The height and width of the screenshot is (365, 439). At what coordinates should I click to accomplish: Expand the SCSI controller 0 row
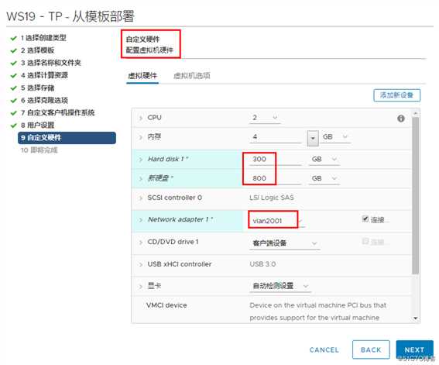tap(141, 198)
